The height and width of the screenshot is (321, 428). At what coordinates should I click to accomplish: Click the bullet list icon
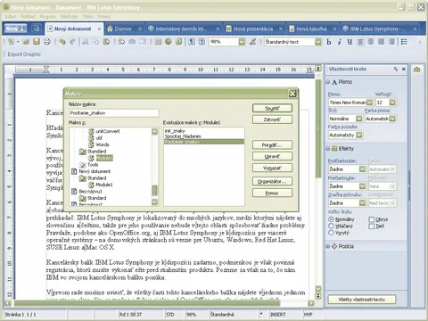click(x=404, y=42)
